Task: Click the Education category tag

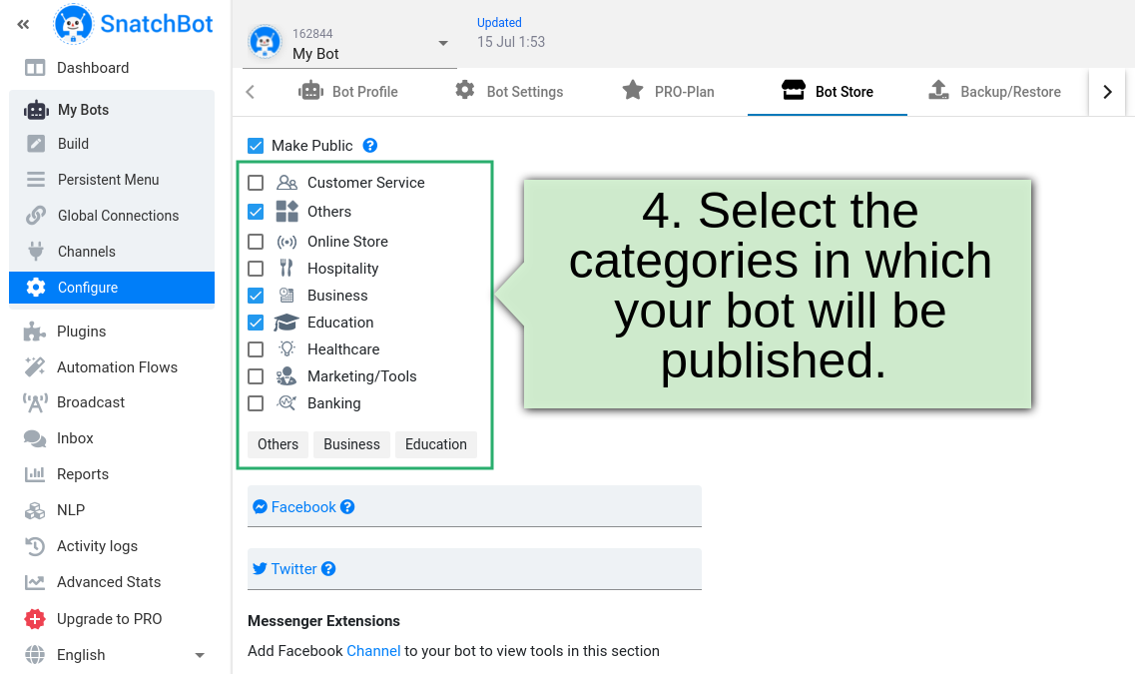Action: point(436,444)
